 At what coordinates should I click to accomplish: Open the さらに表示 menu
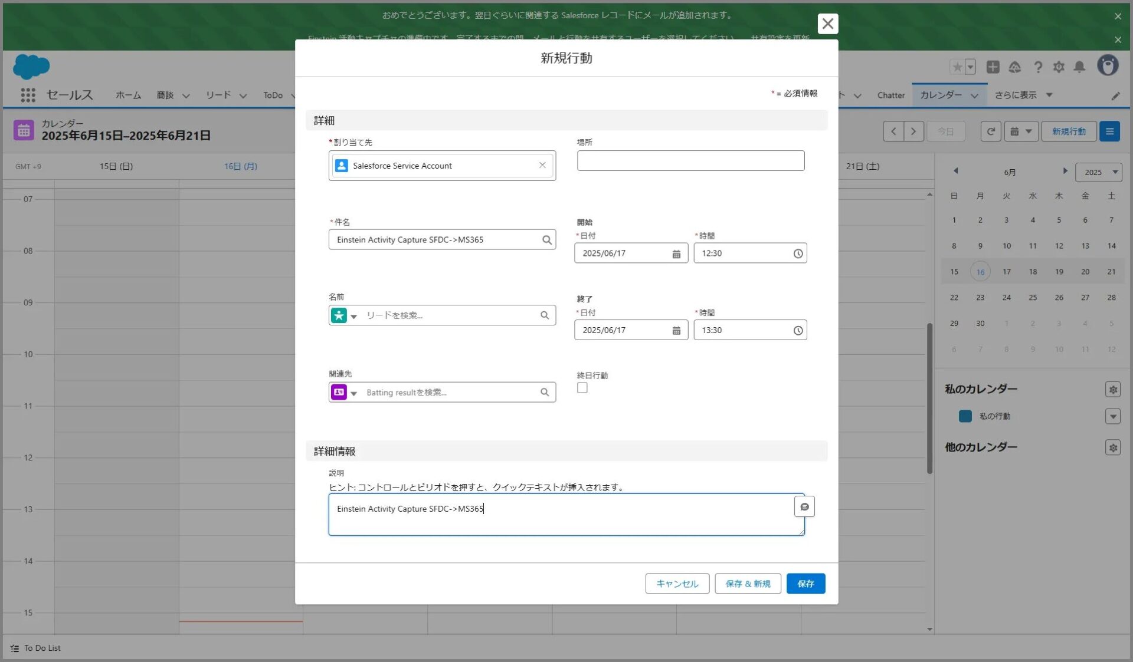pyautogui.click(x=1023, y=95)
